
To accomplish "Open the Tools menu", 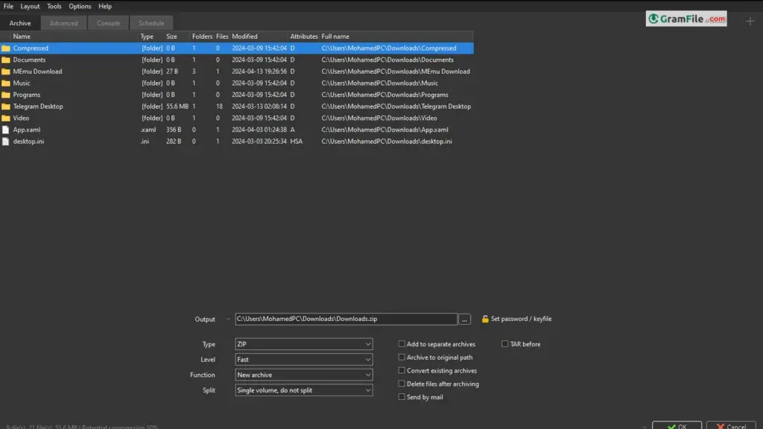I will pyautogui.click(x=54, y=6).
